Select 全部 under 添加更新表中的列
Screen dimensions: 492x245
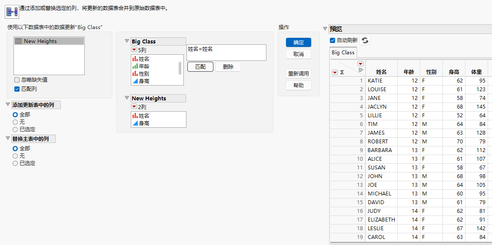(x=15, y=115)
